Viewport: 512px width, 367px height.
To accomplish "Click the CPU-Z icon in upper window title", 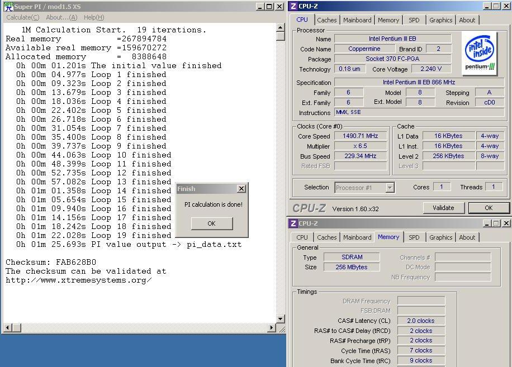I will (x=293, y=6).
